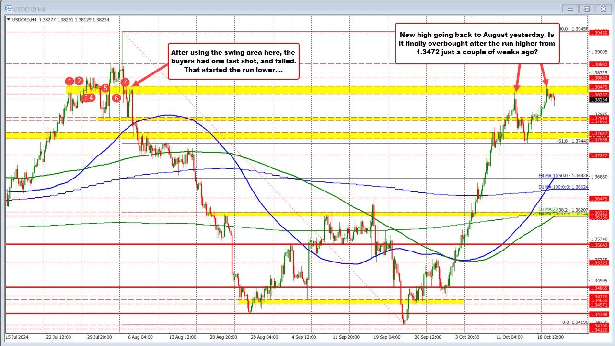Select the circled marker numbered 2
The height and width of the screenshot is (346, 615).
pyautogui.click(x=79, y=82)
